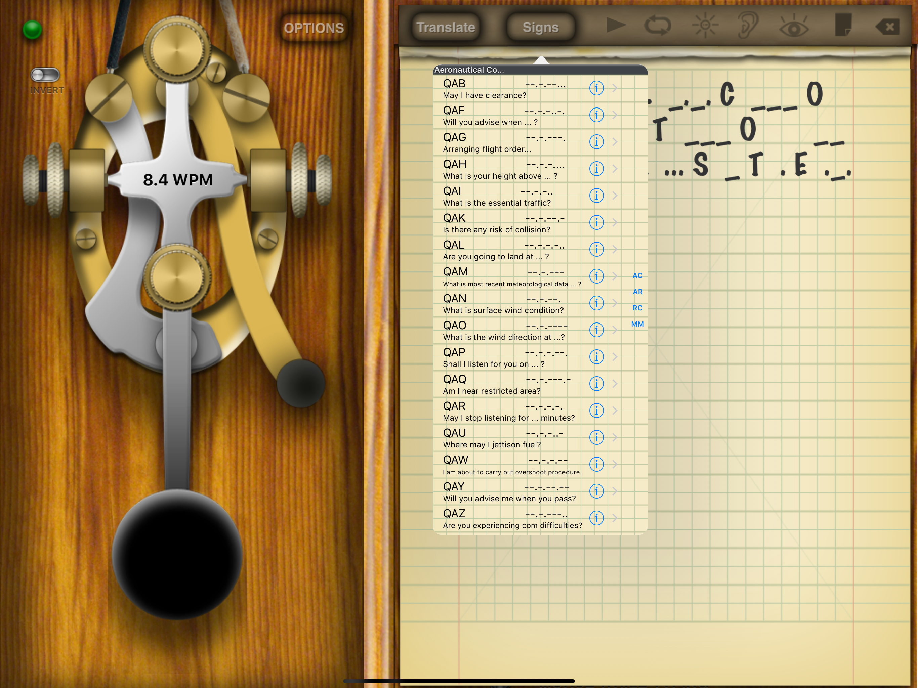Open info for QAO code
The image size is (918, 688).
[x=596, y=330]
